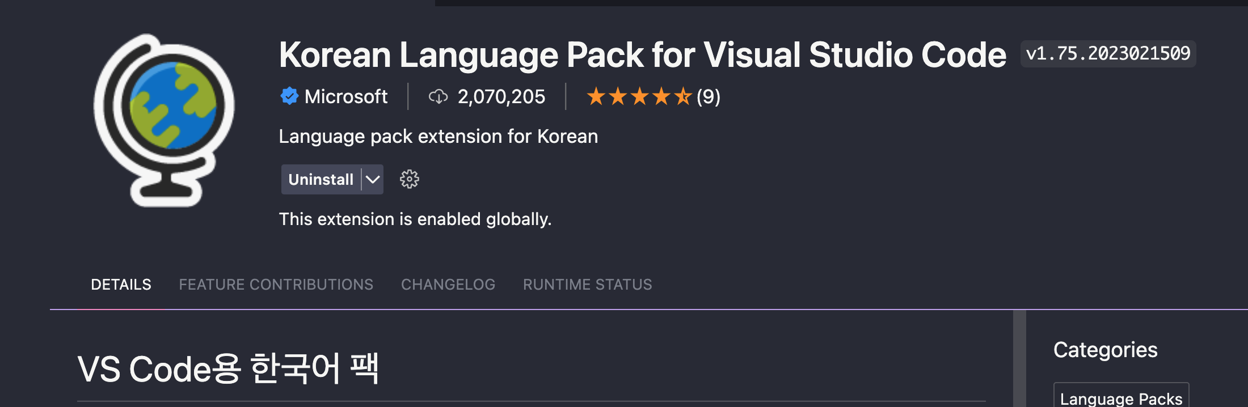Viewport: 1248px width, 407px height.
Task: Open the FEATURE CONTRIBUTIONS tab
Action: 276,285
